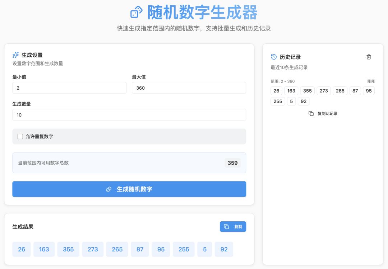Click the 刚刚 timestamp in history
388x269 pixels.
point(371,81)
